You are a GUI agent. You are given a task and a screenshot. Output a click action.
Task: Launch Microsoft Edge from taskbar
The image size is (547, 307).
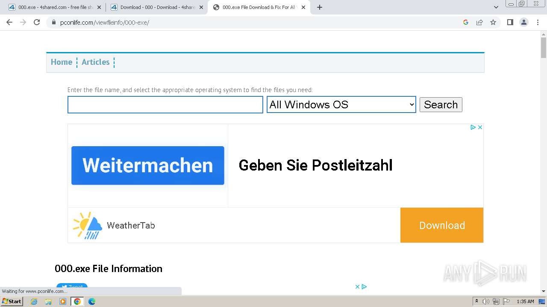[92, 301]
